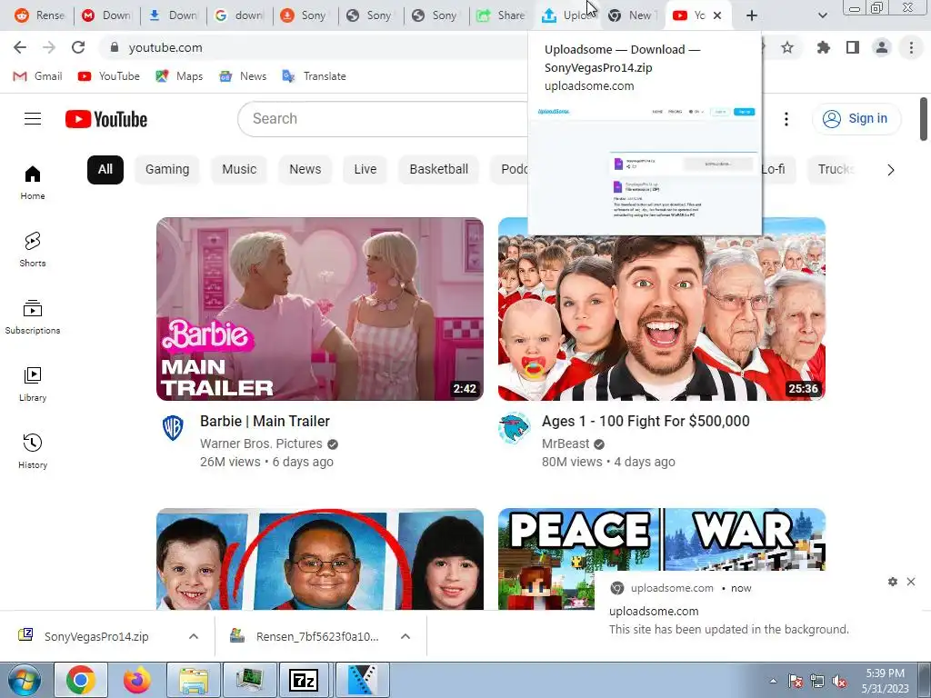Dismiss the uploadsome.com notification
This screenshot has height=698, width=931.
point(911,582)
